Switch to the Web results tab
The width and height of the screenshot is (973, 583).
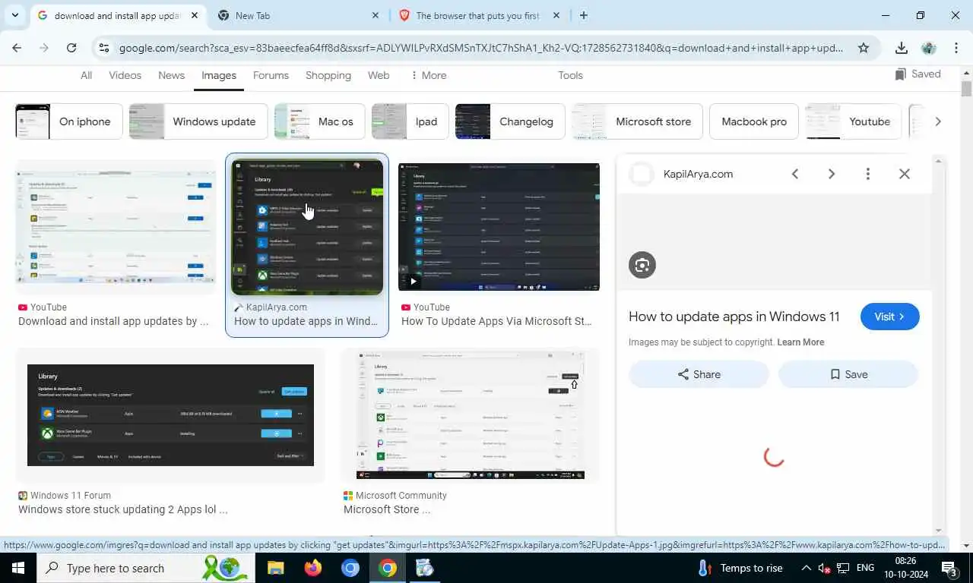pos(379,75)
